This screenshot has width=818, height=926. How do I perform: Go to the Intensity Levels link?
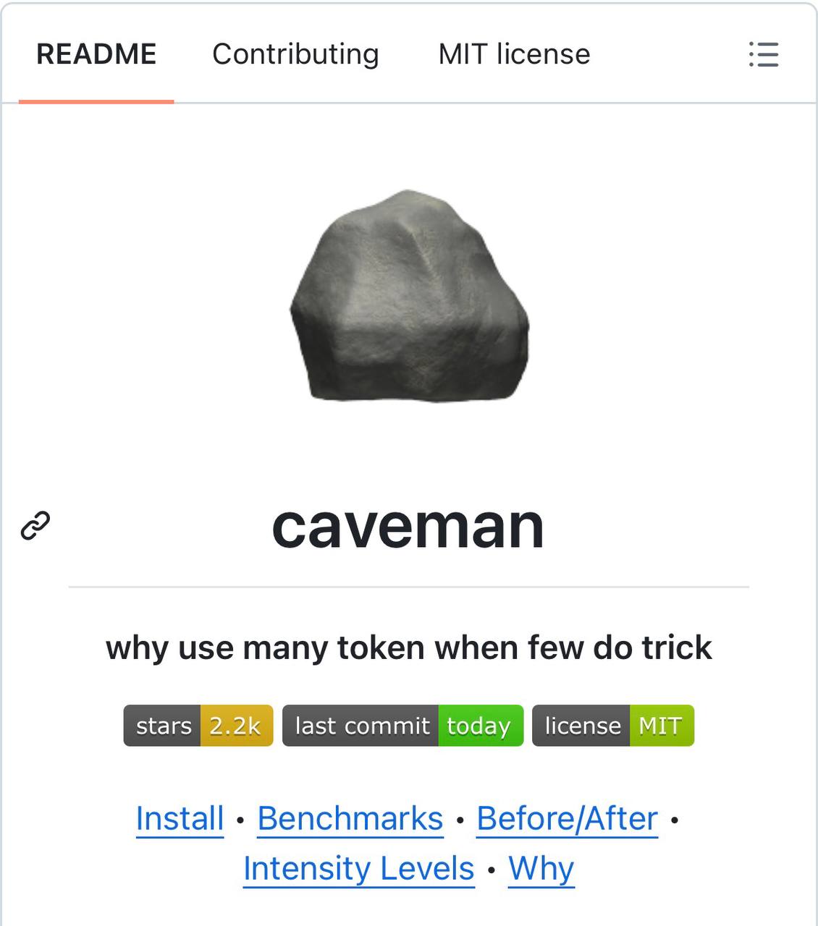359,869
